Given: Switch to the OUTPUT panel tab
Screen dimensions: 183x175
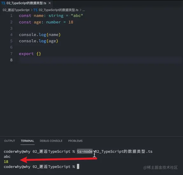Looking at the screenshot, I should (10, 141).
